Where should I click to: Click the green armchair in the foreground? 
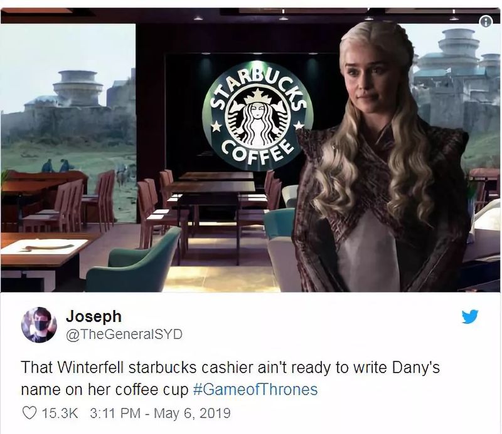[x=133, y=261]
